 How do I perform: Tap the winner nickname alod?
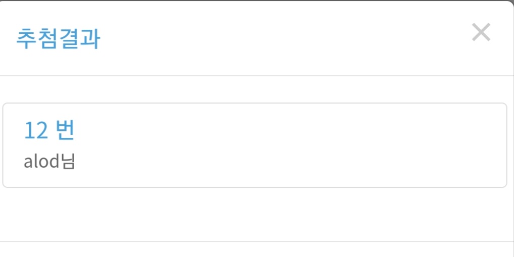tap(41, 163)
